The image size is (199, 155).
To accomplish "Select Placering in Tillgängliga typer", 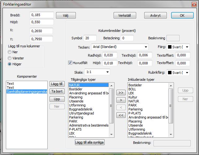I will (x=89, y=97).
